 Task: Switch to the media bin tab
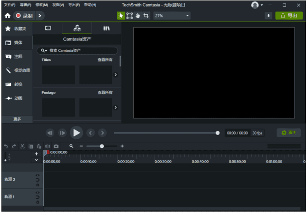click(x=48, y=28)
